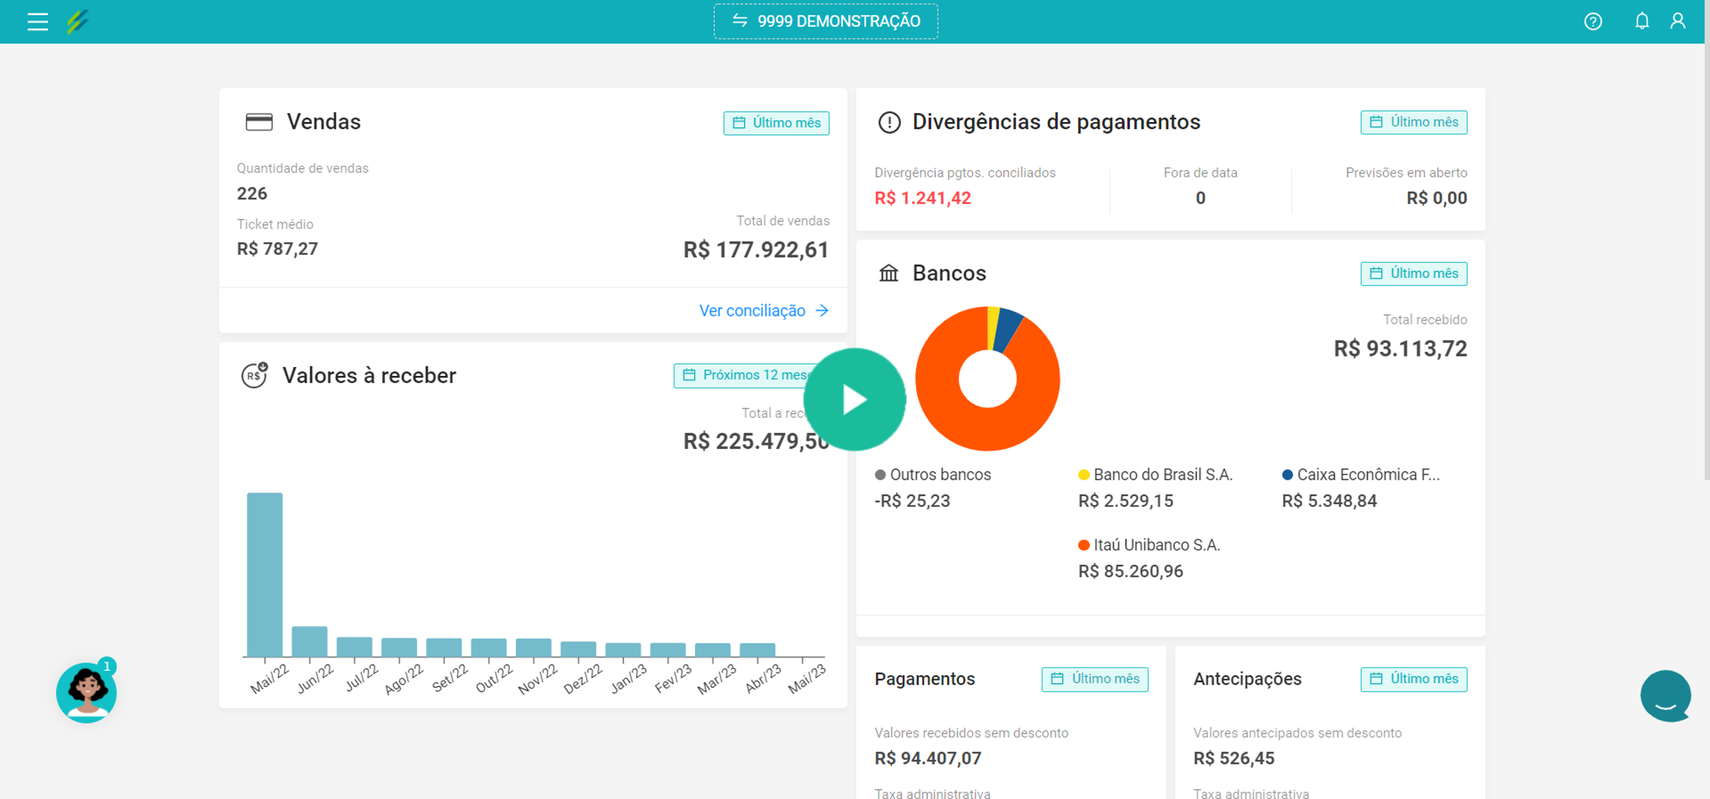Change Antecipações Último mês period filter
Screen dimensions: 1710x799
coord(1413,679)
